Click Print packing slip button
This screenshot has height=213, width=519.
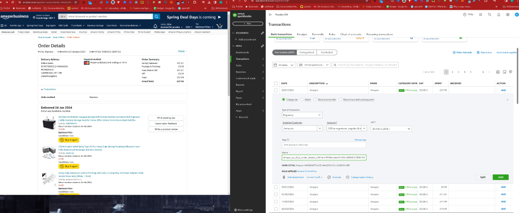[166, 118]
